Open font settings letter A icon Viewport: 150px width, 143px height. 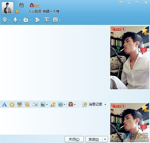click(4, 104)
